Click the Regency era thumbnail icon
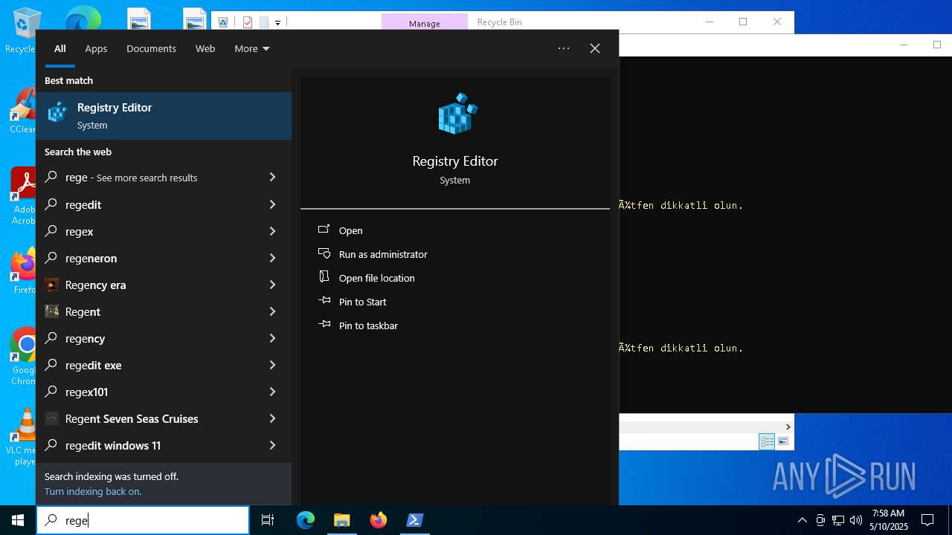Image resolution: width=952 pixels, height=535 pixels. click(51, 285)
